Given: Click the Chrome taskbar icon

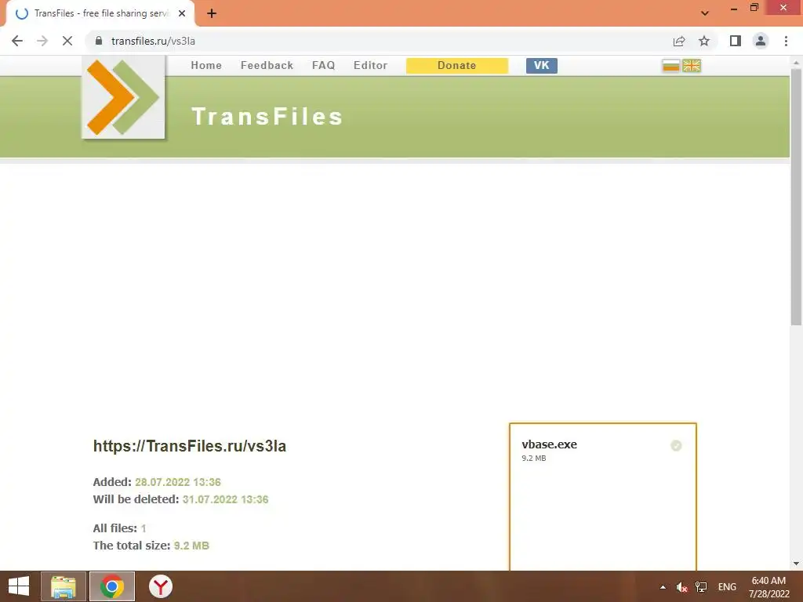Looking at the screenshot, I should coord(112,586).
